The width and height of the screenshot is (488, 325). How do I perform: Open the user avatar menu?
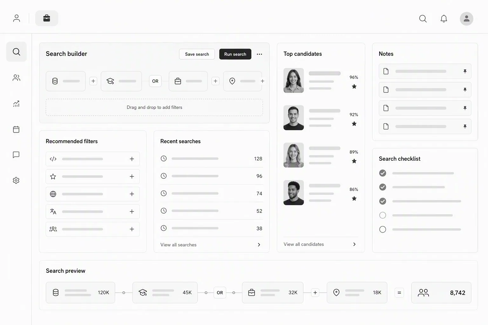[466, 19]
